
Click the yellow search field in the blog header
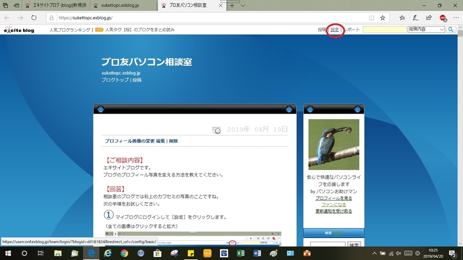(x=385, y=30)
